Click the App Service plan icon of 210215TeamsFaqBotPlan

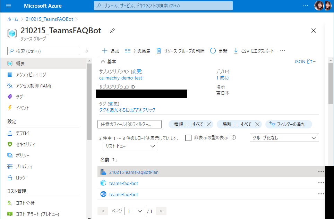(103, 172)
